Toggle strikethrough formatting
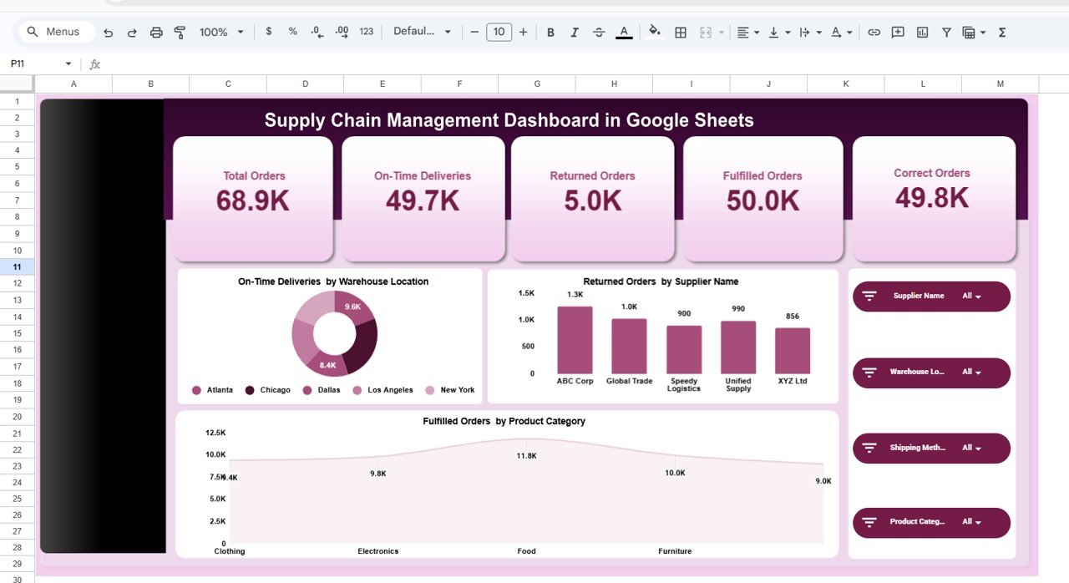The width and height of the screenshot is (1069, 583). tap(599, 32)
